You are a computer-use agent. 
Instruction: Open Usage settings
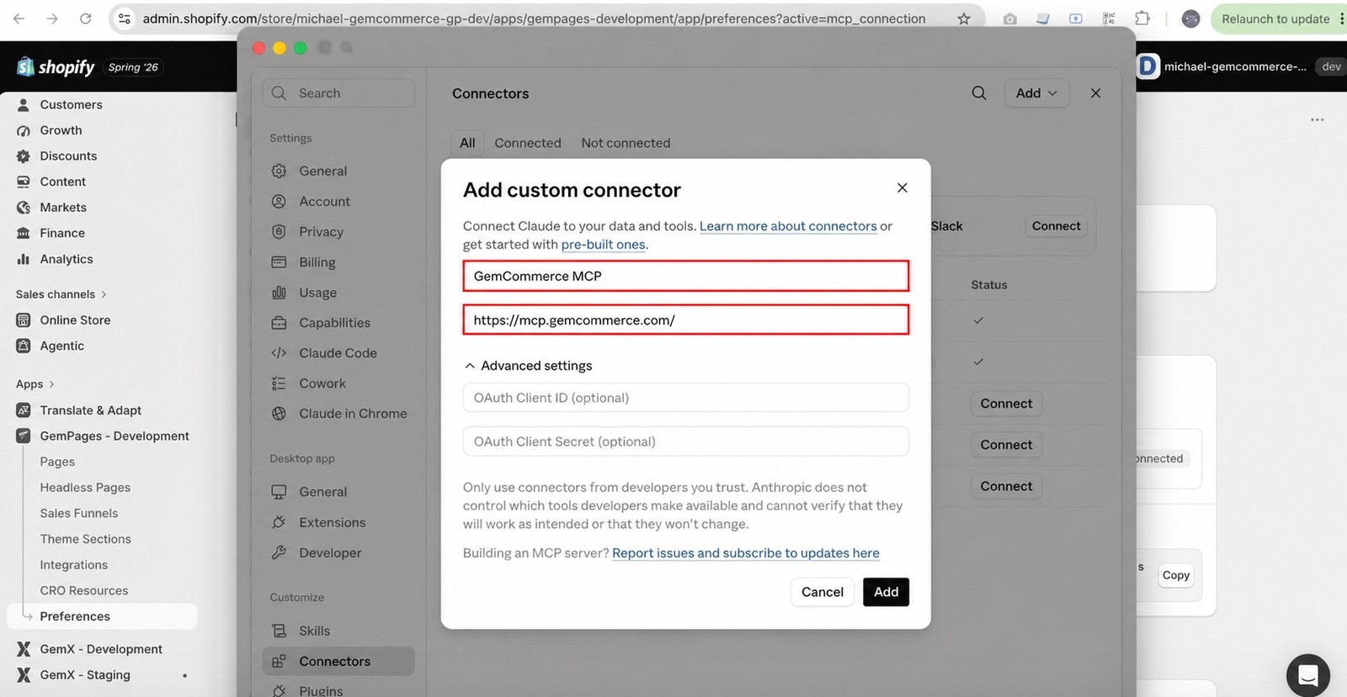tap(317, 293)
